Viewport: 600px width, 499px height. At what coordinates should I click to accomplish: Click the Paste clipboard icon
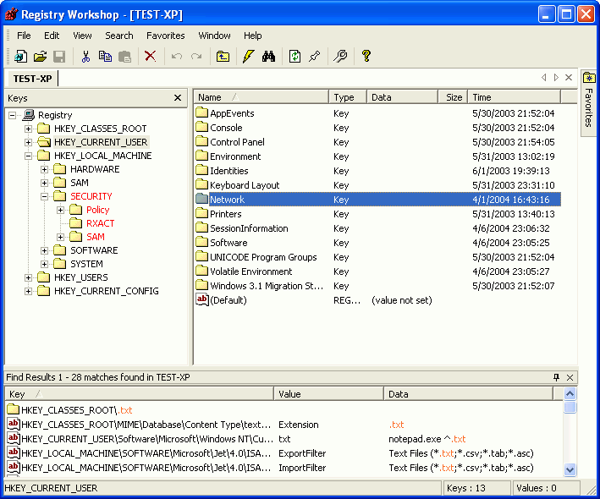124,57
